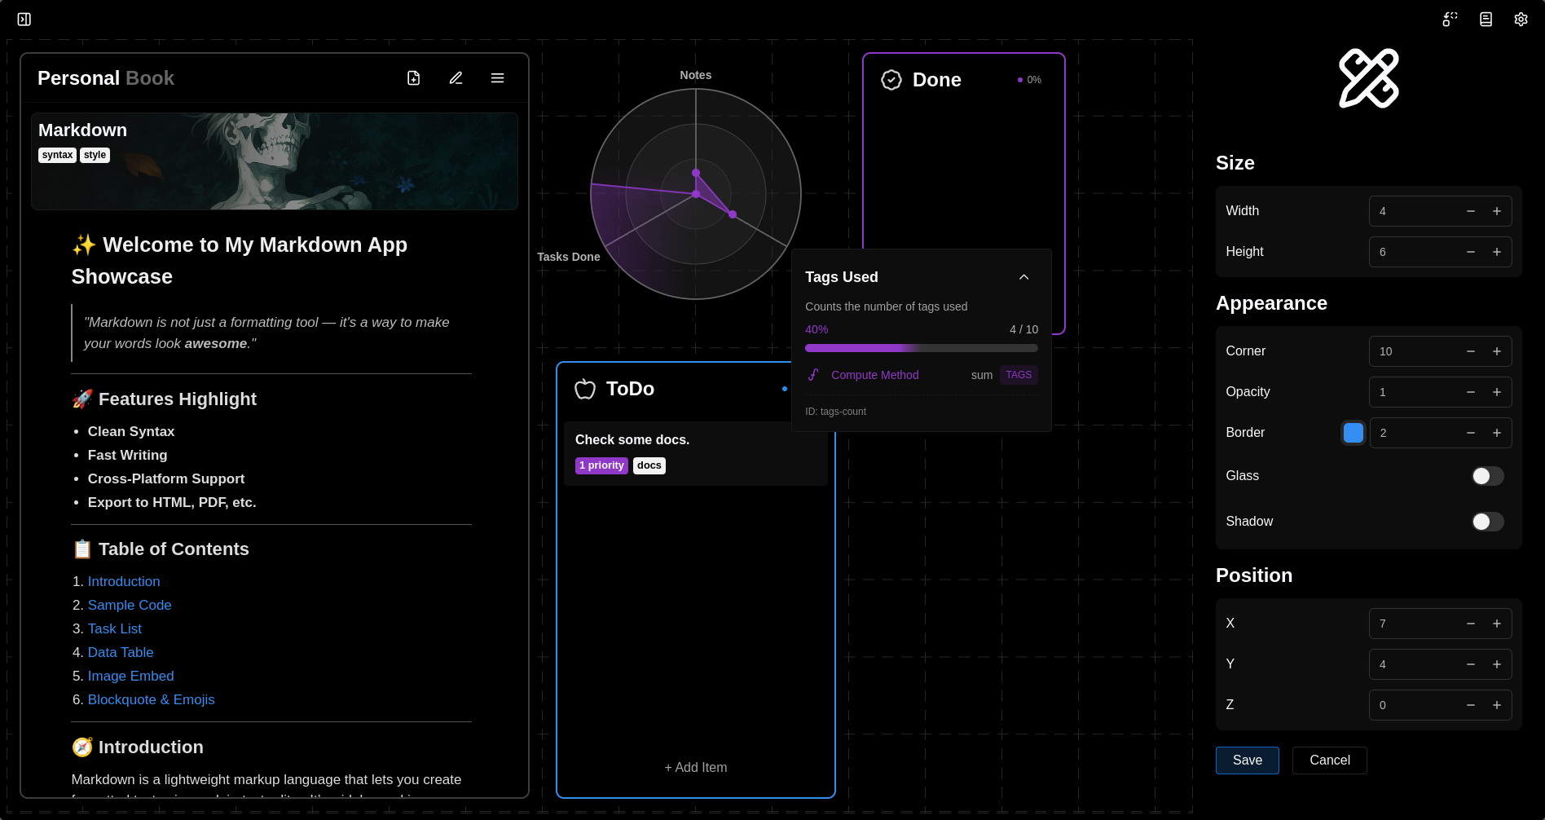The width and height of the screenshot is (1545, 820).
Task: Open the hamburger menu in Personal Book
Action: 497,78
